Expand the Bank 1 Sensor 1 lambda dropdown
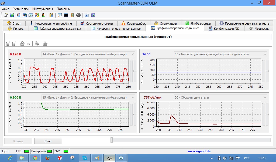Screen dimensions: 276x162 [x=133, y=54]
